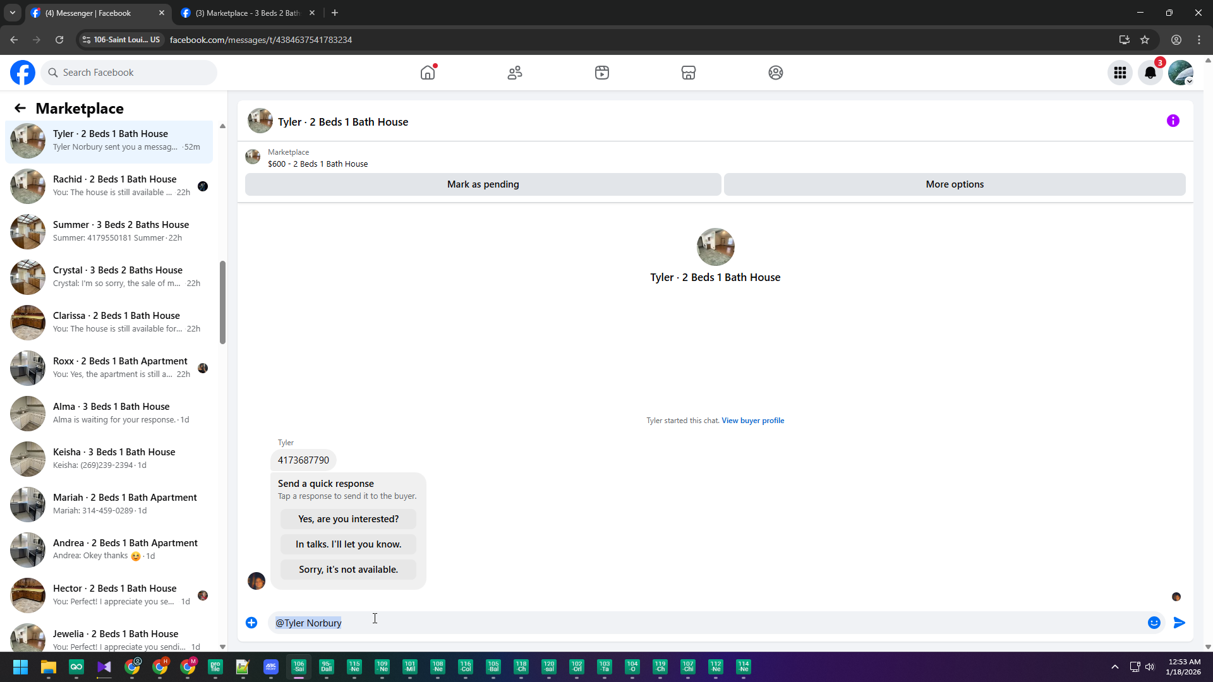Show hidden system tray icons
Image resolution: width=1213 pixels, height=682 pixels.
[x=1115, y=667]
